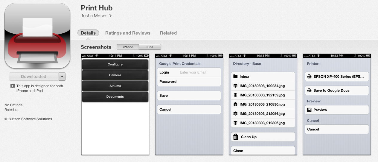Open developer page for Justin Moses
This screenshot has width=378, height=162.
pyautogui.click(x=96, y=16)
